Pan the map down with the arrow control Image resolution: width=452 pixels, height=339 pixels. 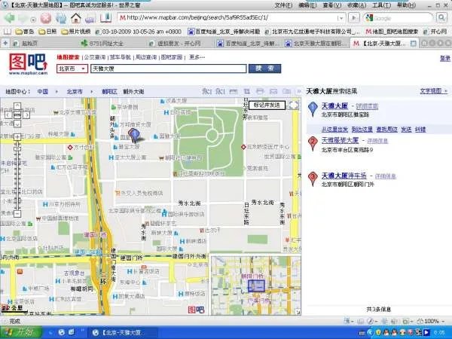[17, 124]
